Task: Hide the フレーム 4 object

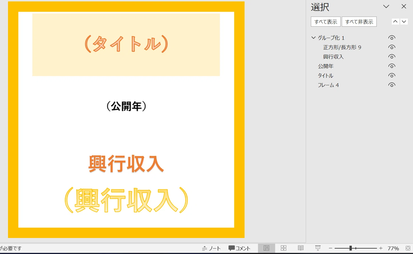Action: pyautogui.click(x=392, y=85)
